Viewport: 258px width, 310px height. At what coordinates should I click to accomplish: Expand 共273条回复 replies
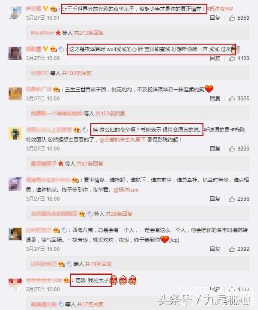pos(89,33)
